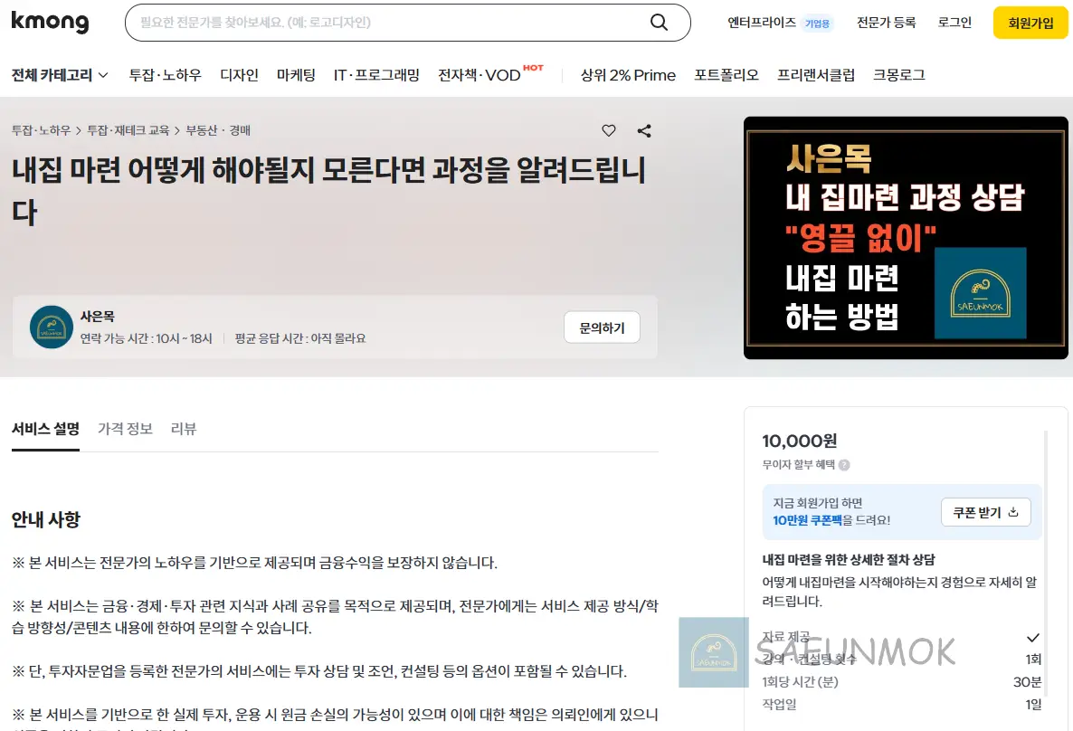Image resolution: width=1073 pixels, height=731 pixels.
Task: Click the kmong logo
Action: tap(50, 22)
